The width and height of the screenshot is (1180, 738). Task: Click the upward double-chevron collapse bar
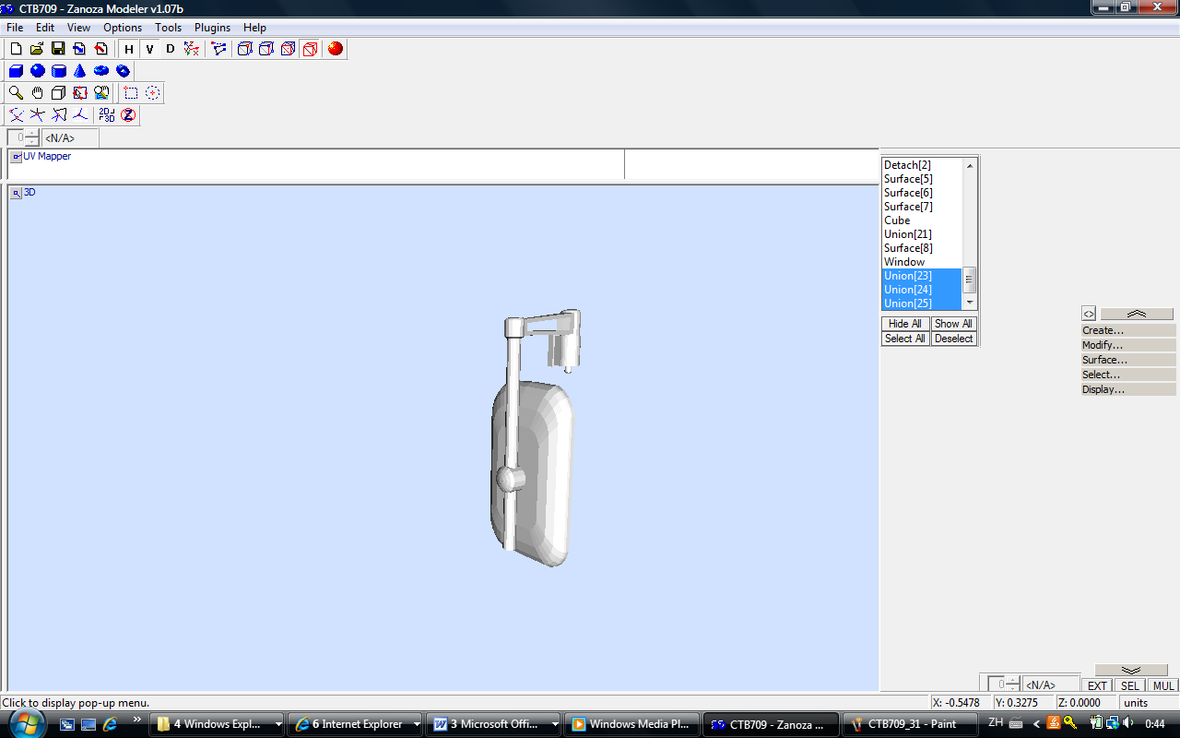click(1137, 314)
